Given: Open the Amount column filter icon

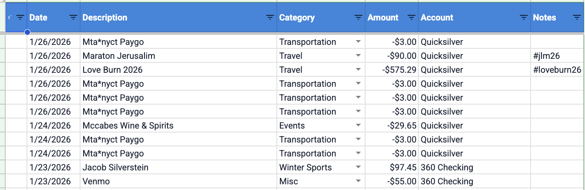Looking at the screenshot, I should point(411,17).
